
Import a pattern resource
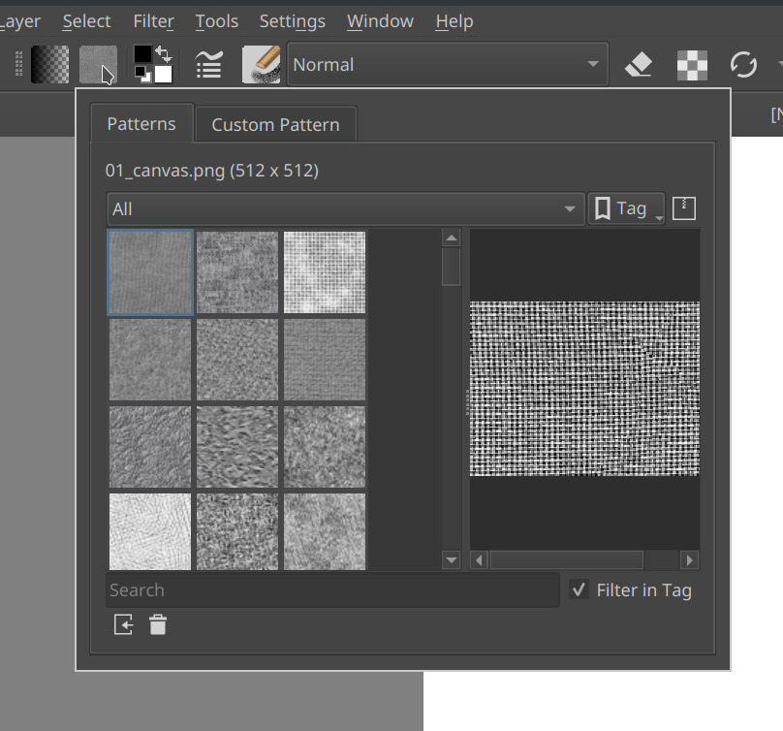(123, 625)
